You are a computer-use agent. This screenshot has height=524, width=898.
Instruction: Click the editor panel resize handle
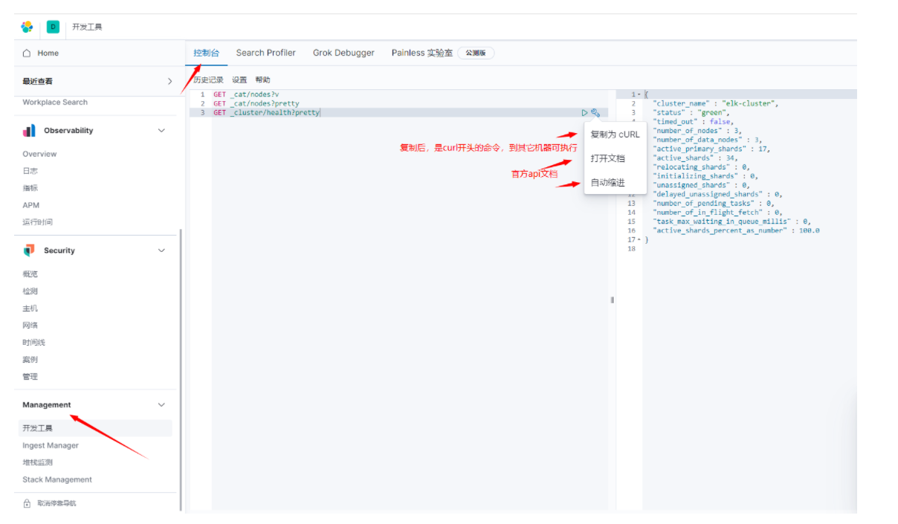(x=612, y=300)
